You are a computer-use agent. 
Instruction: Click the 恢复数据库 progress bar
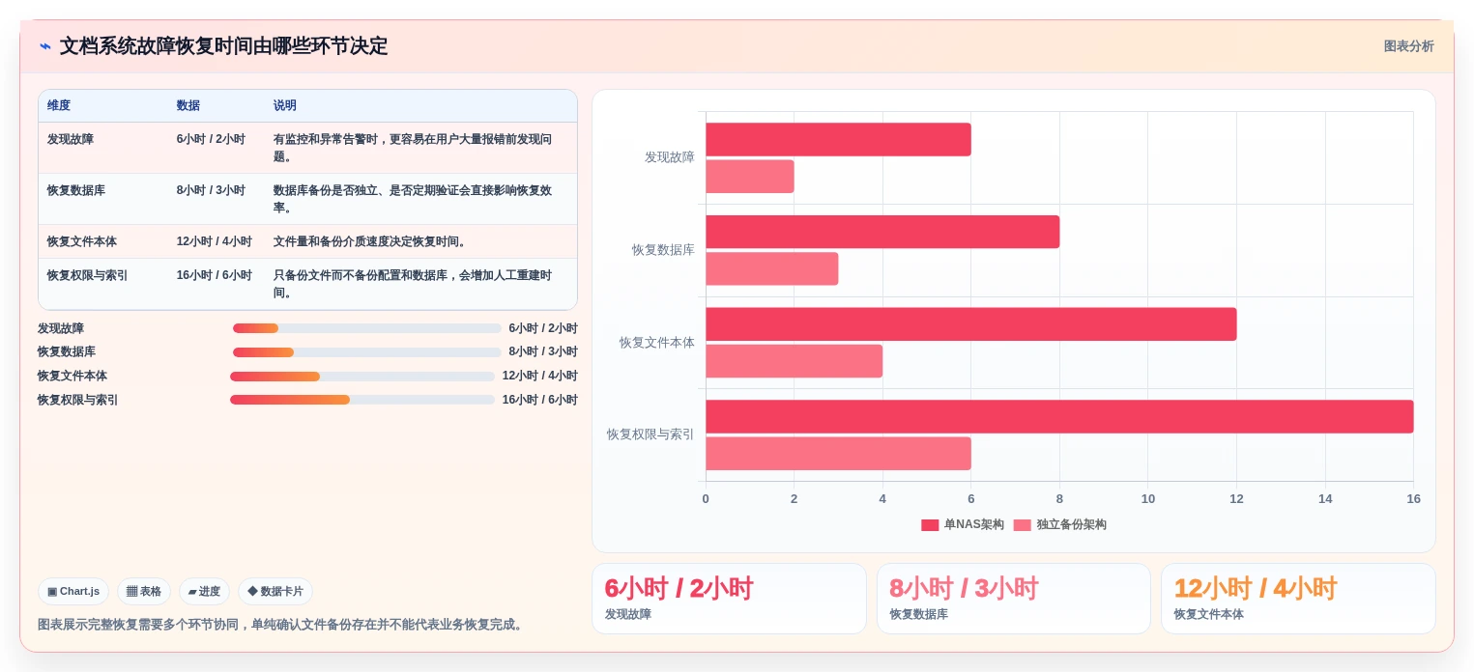pyautogui.click(x=366, y=352)
